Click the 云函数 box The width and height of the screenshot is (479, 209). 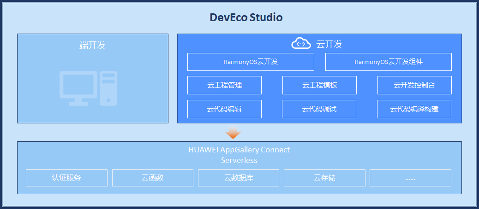pos(152,178)
